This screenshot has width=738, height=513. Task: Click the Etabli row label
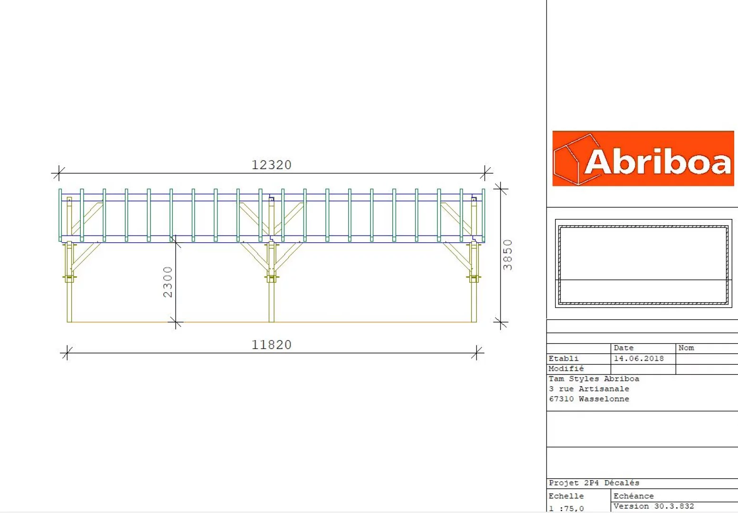564,359
